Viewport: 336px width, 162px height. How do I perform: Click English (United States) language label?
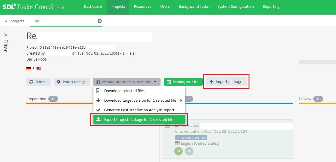coord(200,144)
